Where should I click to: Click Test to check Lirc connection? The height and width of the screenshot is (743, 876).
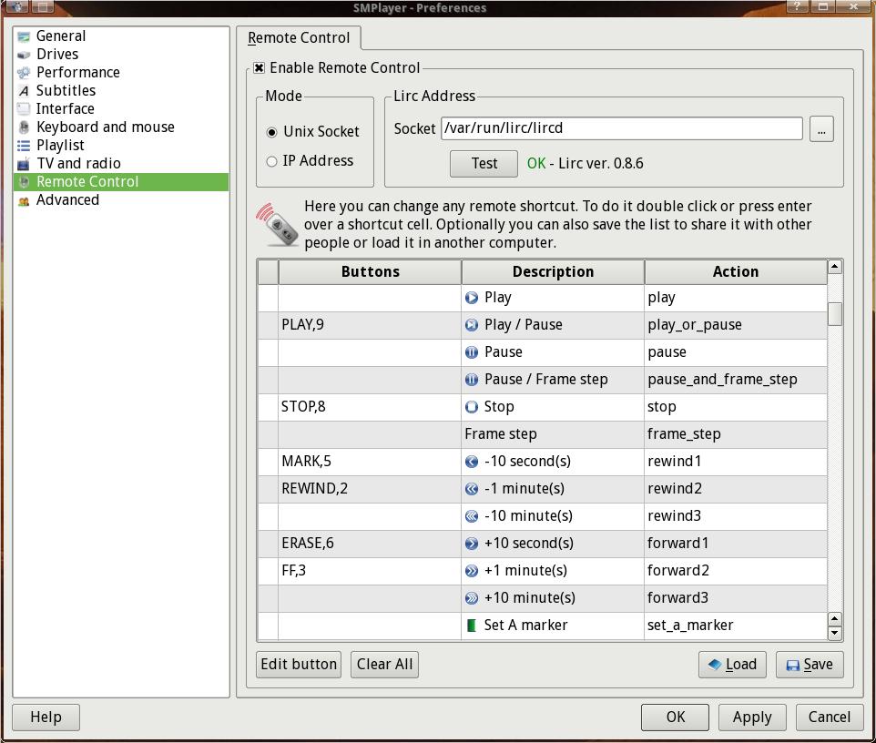pyautogui.click(x=484, y=164)
